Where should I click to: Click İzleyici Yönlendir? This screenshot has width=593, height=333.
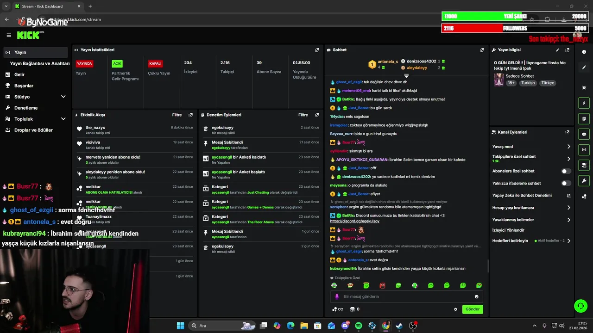[508, 230]
